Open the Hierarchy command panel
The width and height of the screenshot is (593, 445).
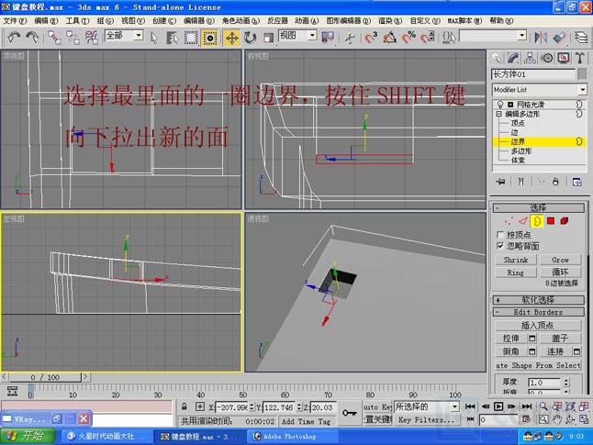pos(530,58)
